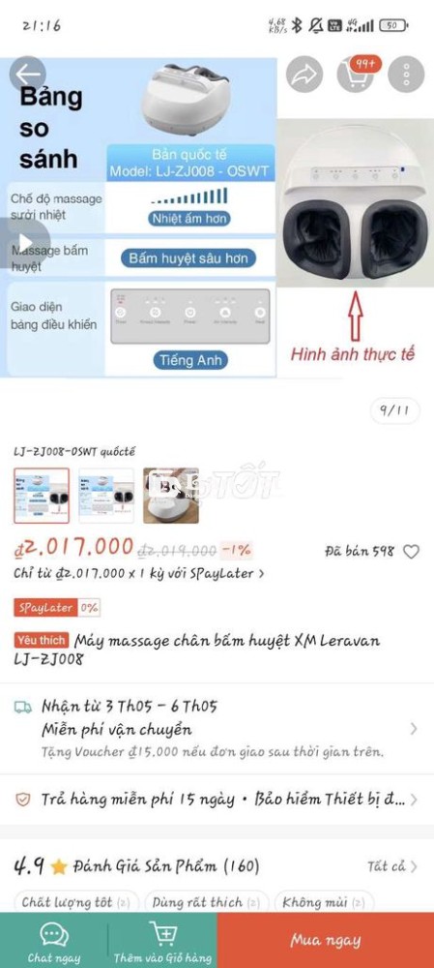Screen dimensions: 434x968
Task: Open the three-dot more options menu
Action: pos(406,75)
